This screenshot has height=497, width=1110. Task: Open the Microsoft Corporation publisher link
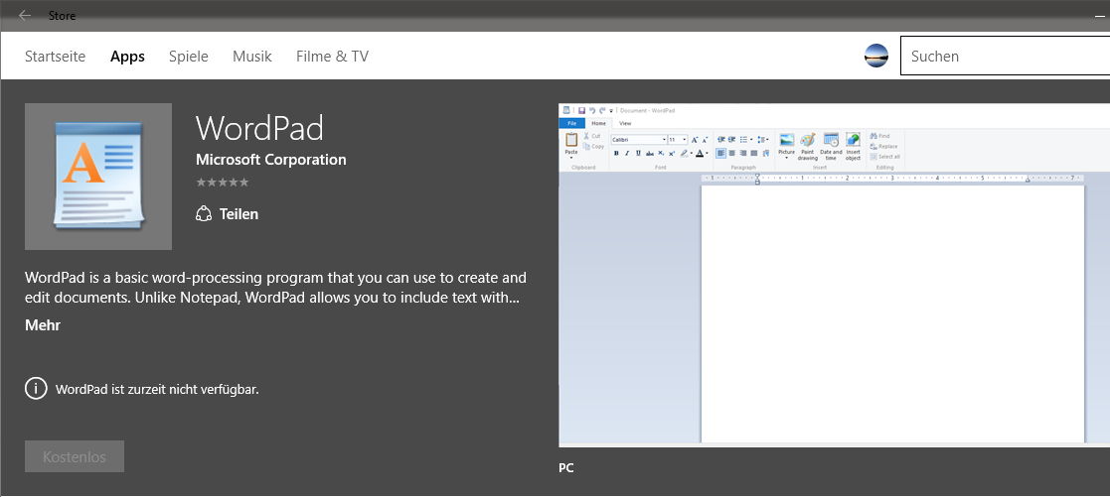click(271, 160)
